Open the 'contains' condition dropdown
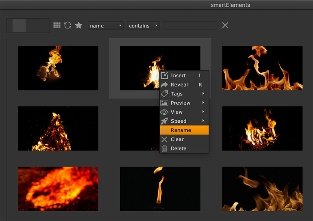 (x=143, y=26)
